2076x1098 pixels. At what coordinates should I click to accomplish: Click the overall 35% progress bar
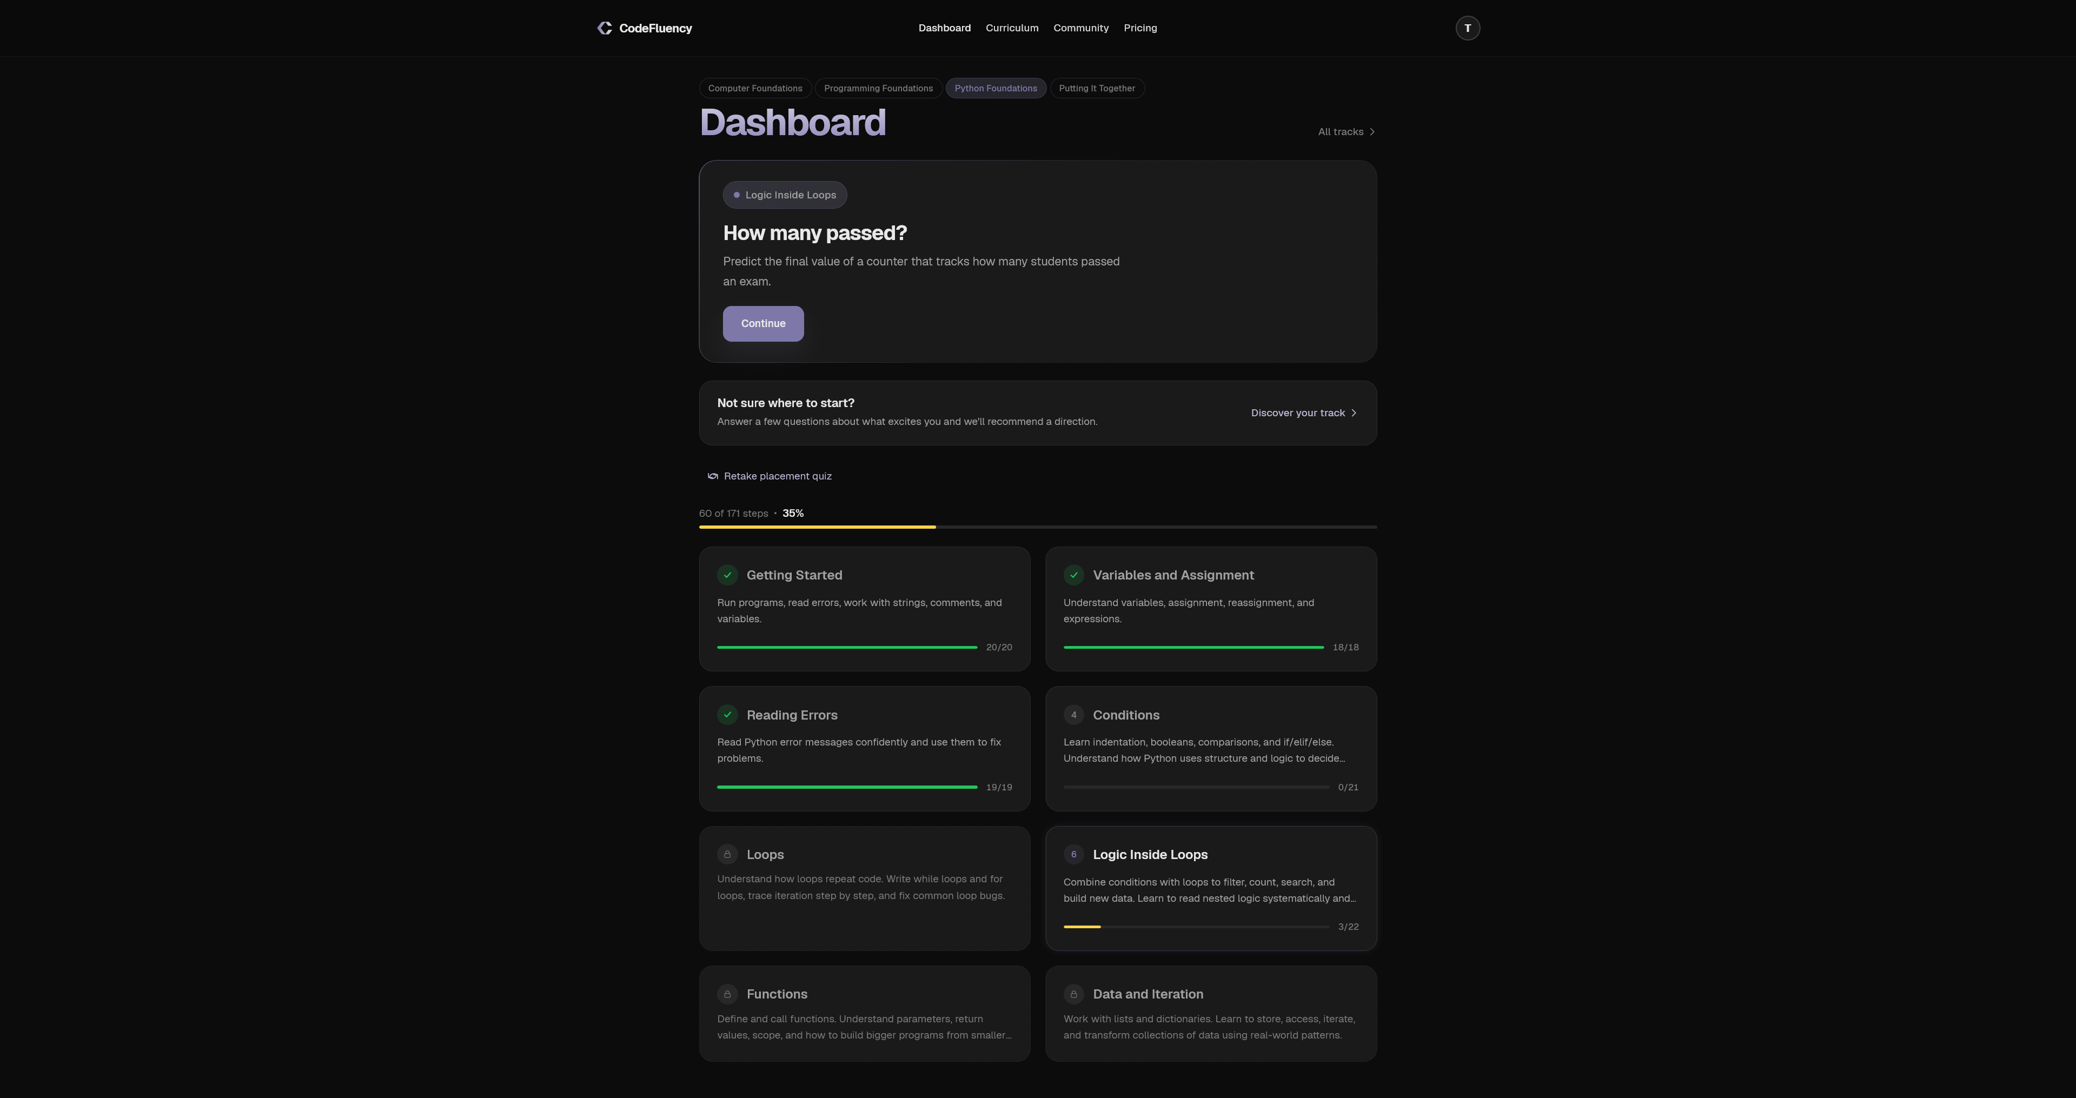(x=1037, y=527)
